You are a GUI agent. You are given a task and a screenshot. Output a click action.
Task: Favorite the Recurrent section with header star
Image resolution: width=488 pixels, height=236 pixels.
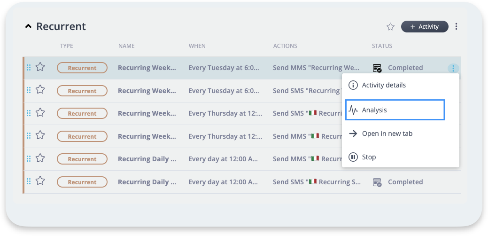[x=390, y=27]
